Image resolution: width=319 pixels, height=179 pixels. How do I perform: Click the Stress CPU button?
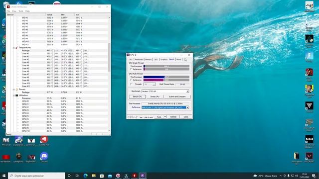tap(155, 96)
